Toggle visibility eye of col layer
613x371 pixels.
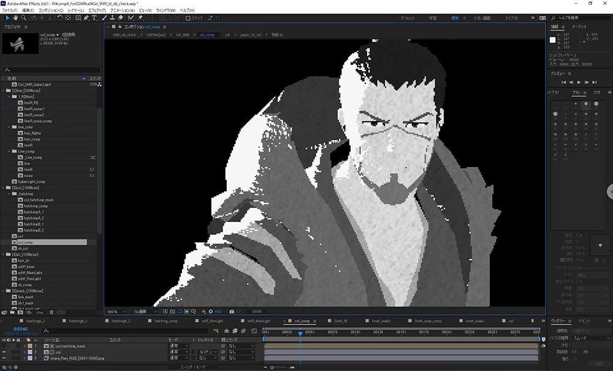tap(4, 352)
